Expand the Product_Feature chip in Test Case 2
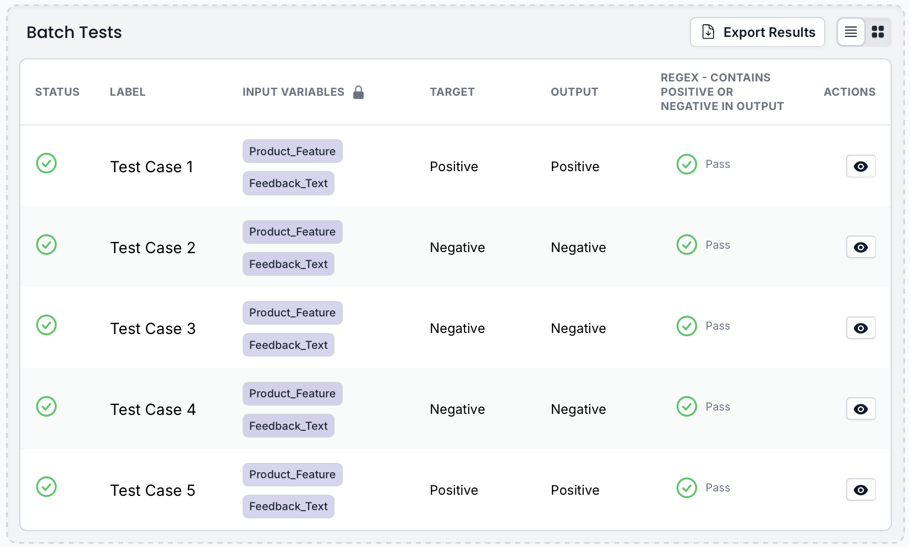This screenshot has height=547, width=910. (x=292, y=232)
